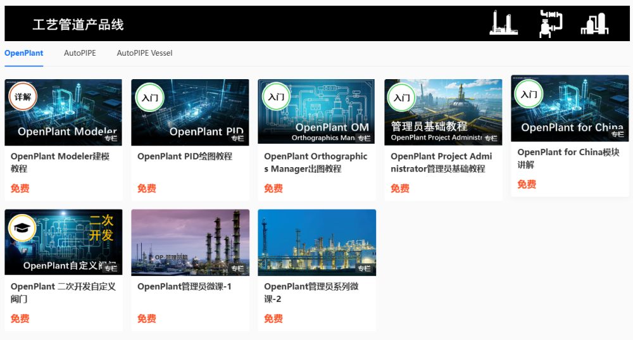Click the 入门 badge on 管理员基础教程 card

coord(402,98)
